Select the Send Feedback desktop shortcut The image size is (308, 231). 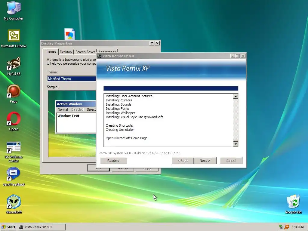tap(14, 176)
